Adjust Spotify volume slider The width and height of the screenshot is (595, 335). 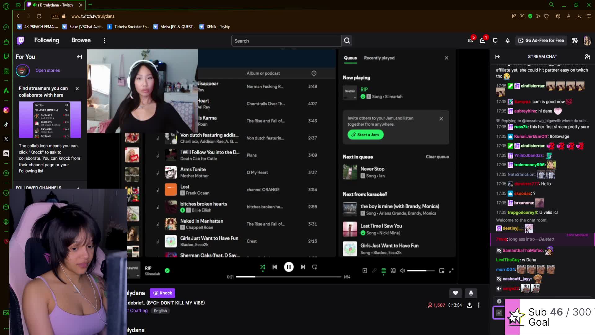(421, 271)
